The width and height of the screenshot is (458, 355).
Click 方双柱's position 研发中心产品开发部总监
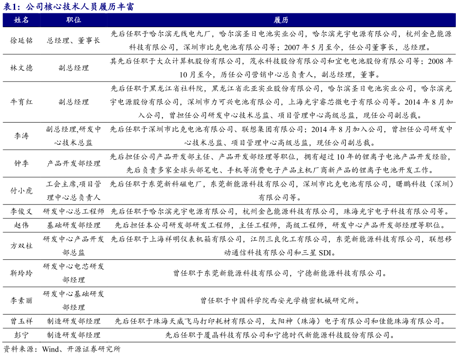tap(74, 245)
